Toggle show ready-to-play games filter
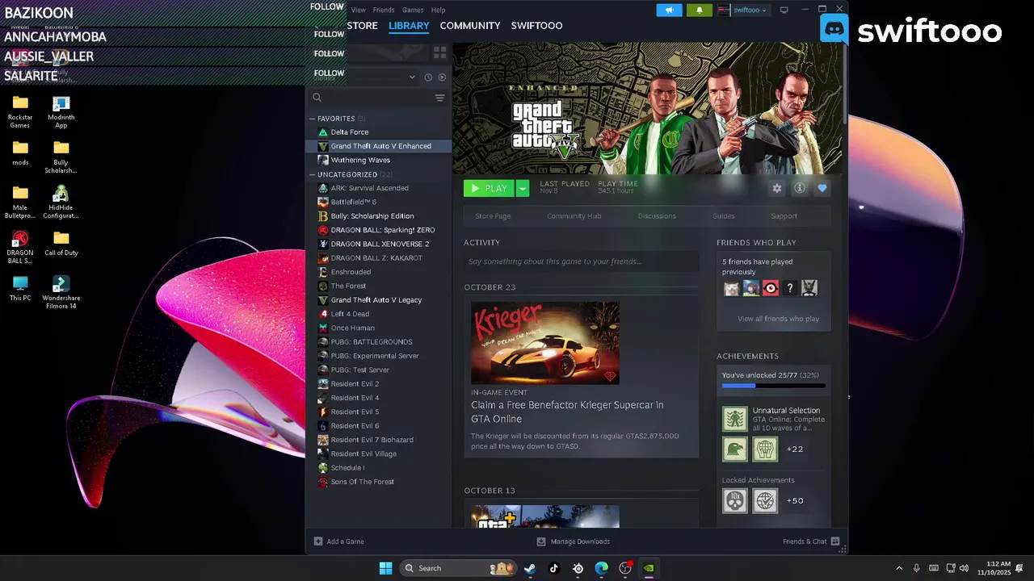Viewport: 1034px width, 581px height. click(442, 77)
